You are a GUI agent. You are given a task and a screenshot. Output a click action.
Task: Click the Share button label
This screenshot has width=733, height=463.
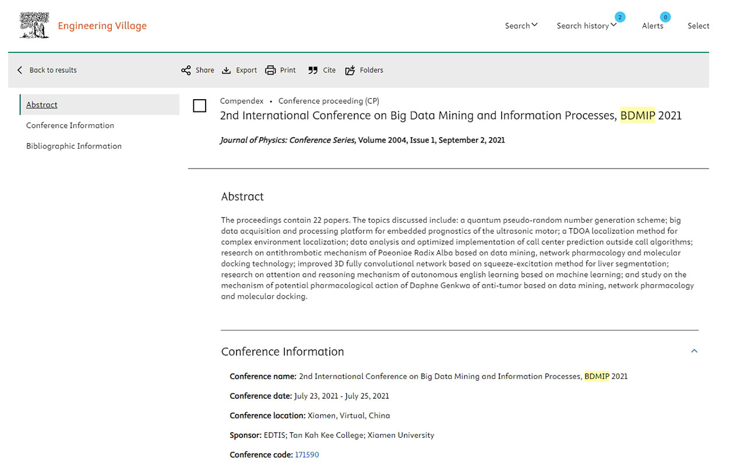[x=205, y=70]
